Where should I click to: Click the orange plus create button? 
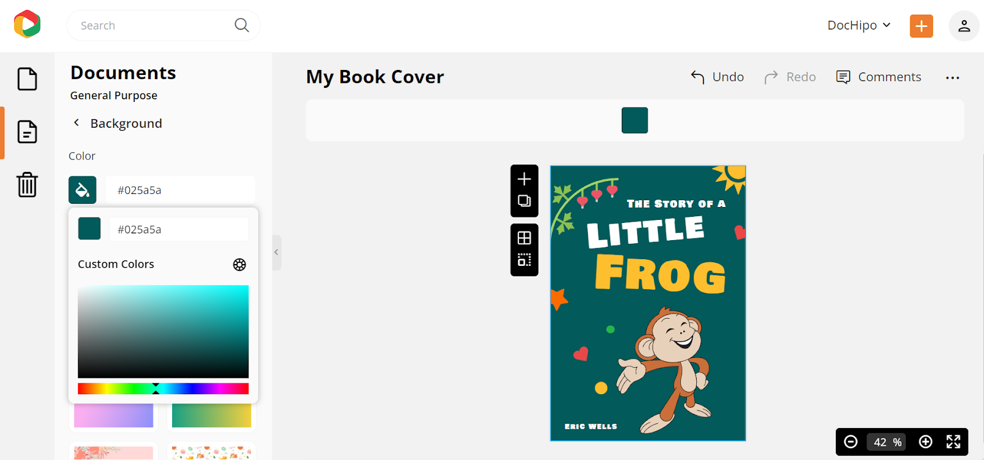[x=921, y=26]
